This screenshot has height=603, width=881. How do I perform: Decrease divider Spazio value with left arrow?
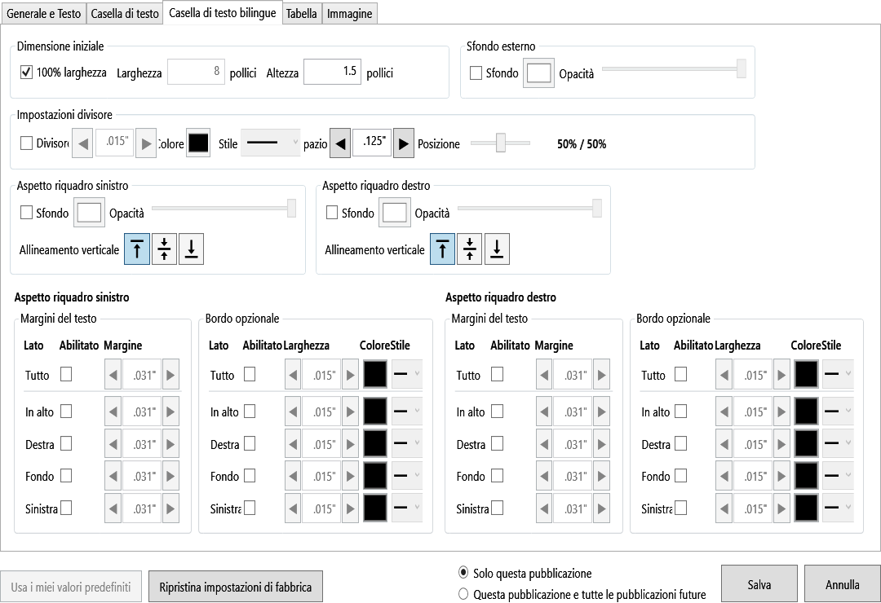pyautogui.click(x=340, y=143)
